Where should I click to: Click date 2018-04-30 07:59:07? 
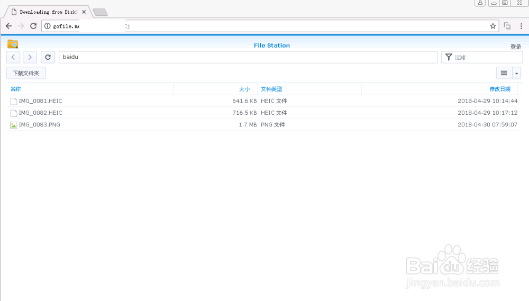pyautogui.click(x=488, y=124)
